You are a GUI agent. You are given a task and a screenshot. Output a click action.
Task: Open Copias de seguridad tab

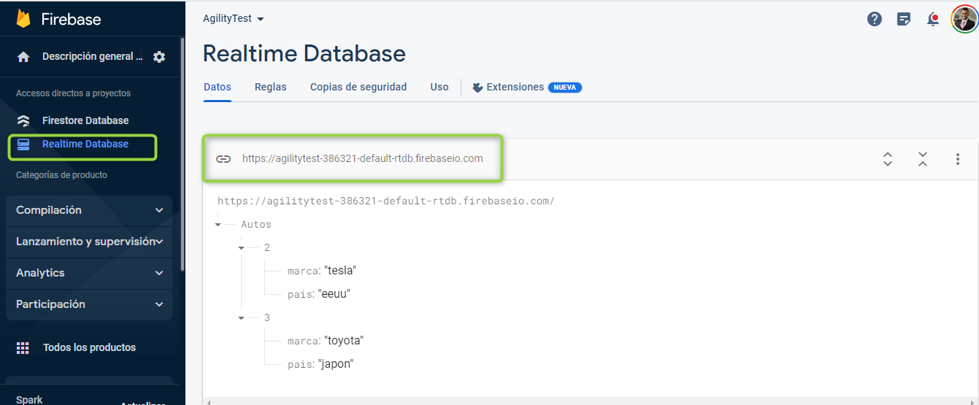click(x=358, y=87)
